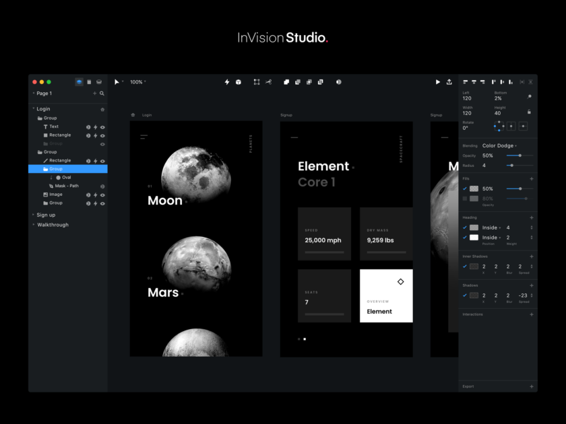The height and width of the screenshot is (424, 566).
Task: Click the component cube icon in the toolbar
Action: pyautogui.click(x=239, y=81)
